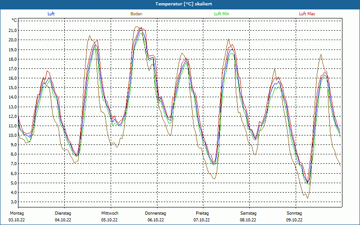The height and width of the screenshot is (225, 360).
Task: Click the red Luft Max legend label
Action: point(307,14)
